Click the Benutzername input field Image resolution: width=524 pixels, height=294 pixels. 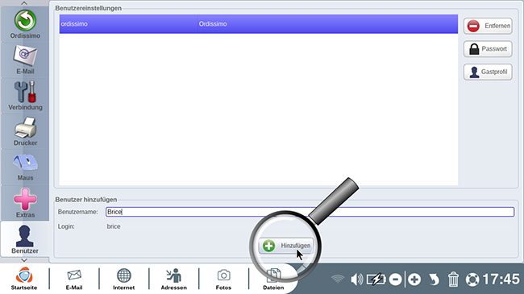click(310, 212)
